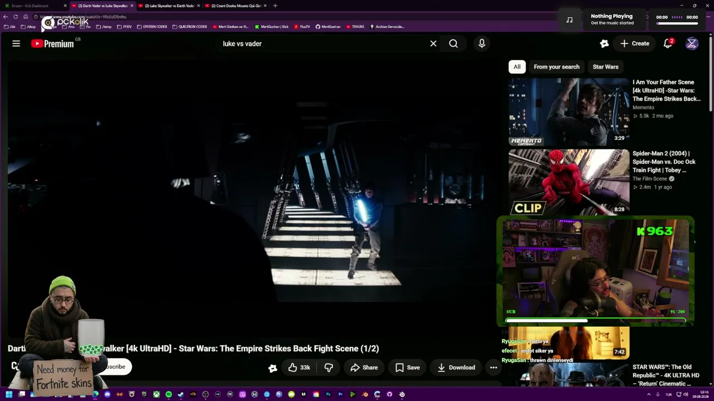714x401 pixels.
Task: Open Create menu button
Action: [635, 43]
